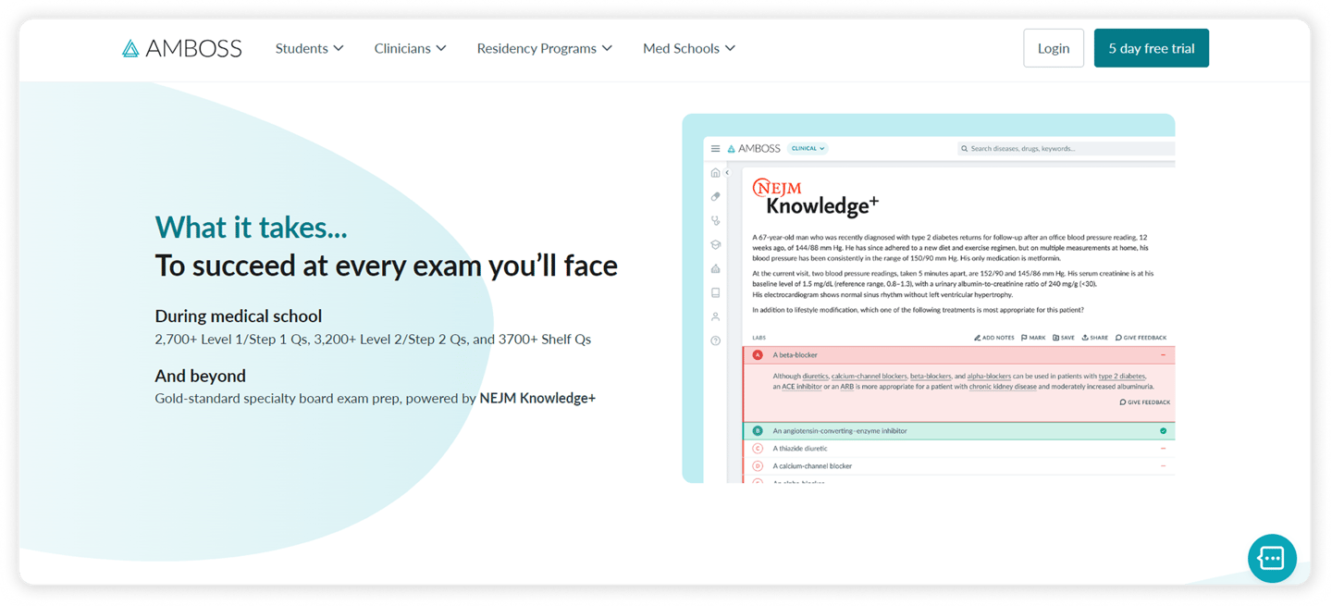Click the Save option in the question toolbar
The height and width of the screenshot is (606, 1332).
[1064, 338]
